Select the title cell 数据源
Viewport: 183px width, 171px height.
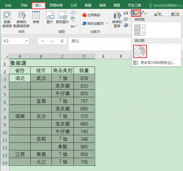click(20, 63)
